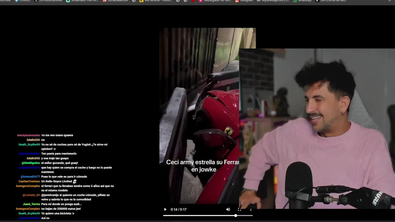
Task: Click message 'Yo quiero una bicicleta :v'
Action: click(58, 213)
